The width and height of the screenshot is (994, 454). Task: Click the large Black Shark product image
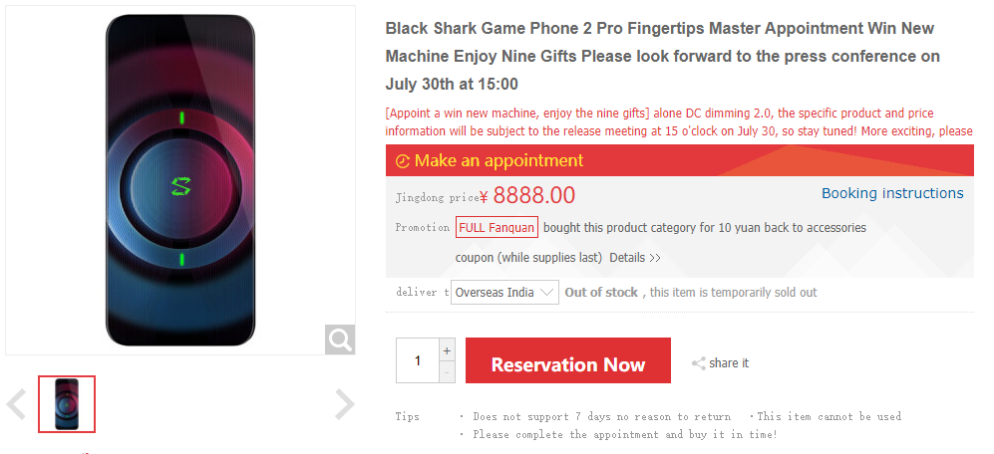pos(180,180)
